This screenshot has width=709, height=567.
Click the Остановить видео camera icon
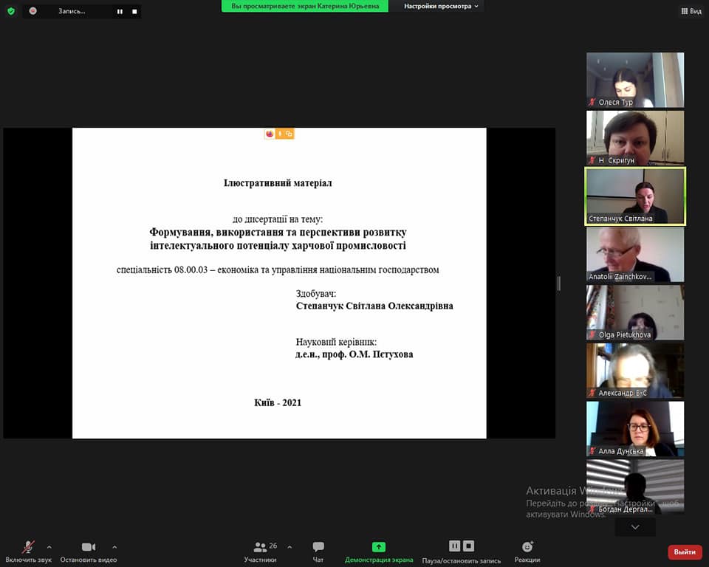89,547
